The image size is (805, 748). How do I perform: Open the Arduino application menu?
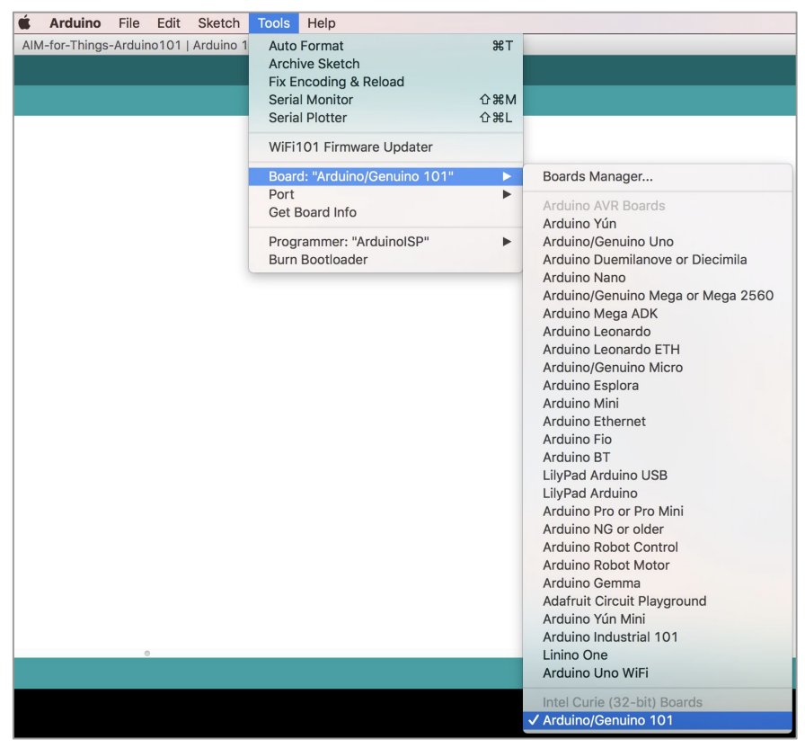click(75, 23)
